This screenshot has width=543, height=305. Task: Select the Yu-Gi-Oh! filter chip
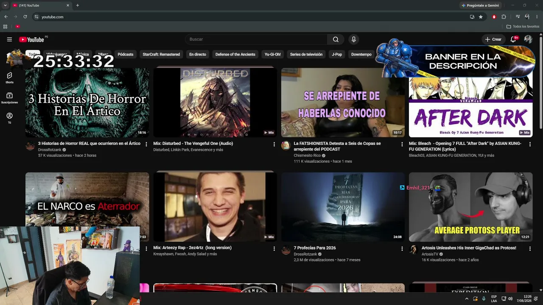click(x=273, y=54)
